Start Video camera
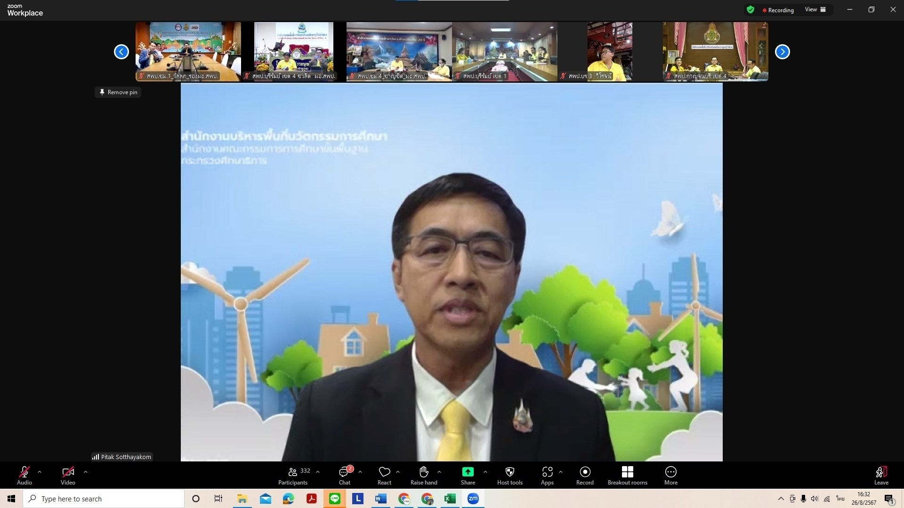This screenshot has height=508, width=904. tap(68, 475)
